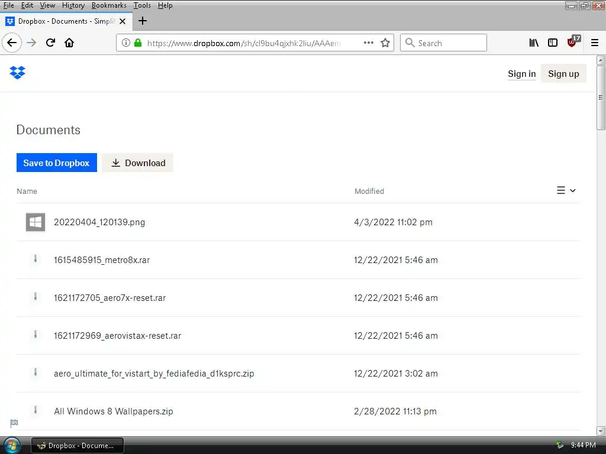Click archive icon of 1615485915_metro8x.rar
The image size is (606, 454).
point(35,259)
